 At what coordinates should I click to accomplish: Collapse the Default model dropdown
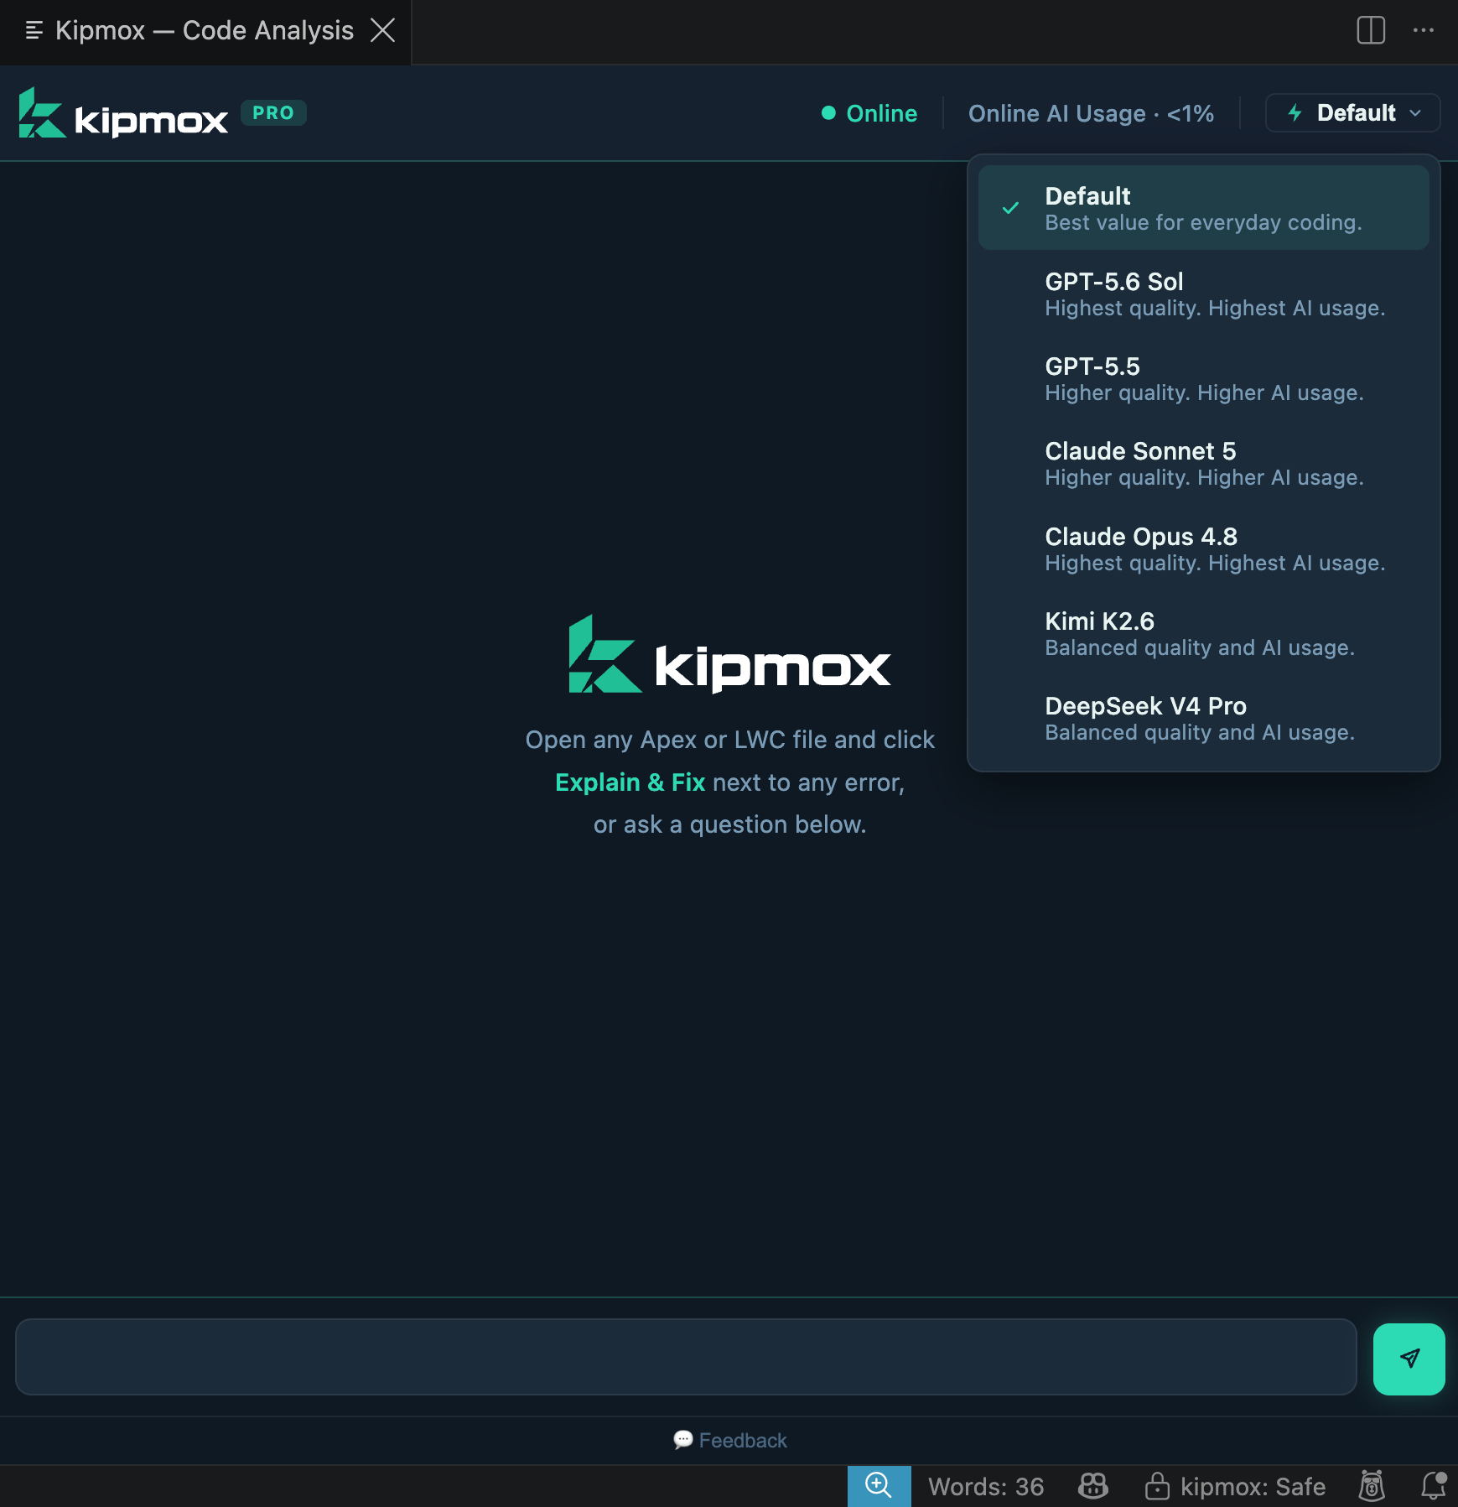tap(1352, 112)
